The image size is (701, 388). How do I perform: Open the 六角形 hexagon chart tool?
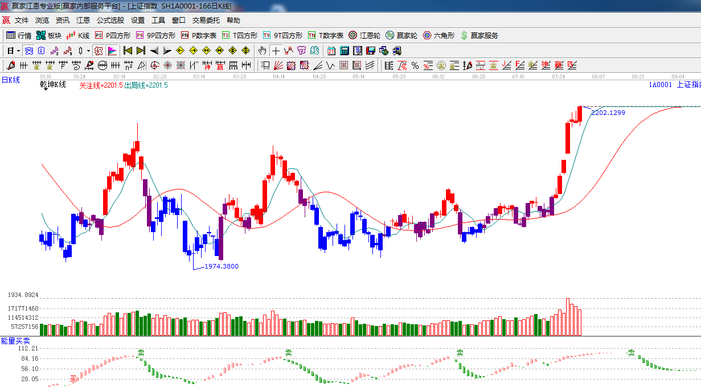[438, 35]
